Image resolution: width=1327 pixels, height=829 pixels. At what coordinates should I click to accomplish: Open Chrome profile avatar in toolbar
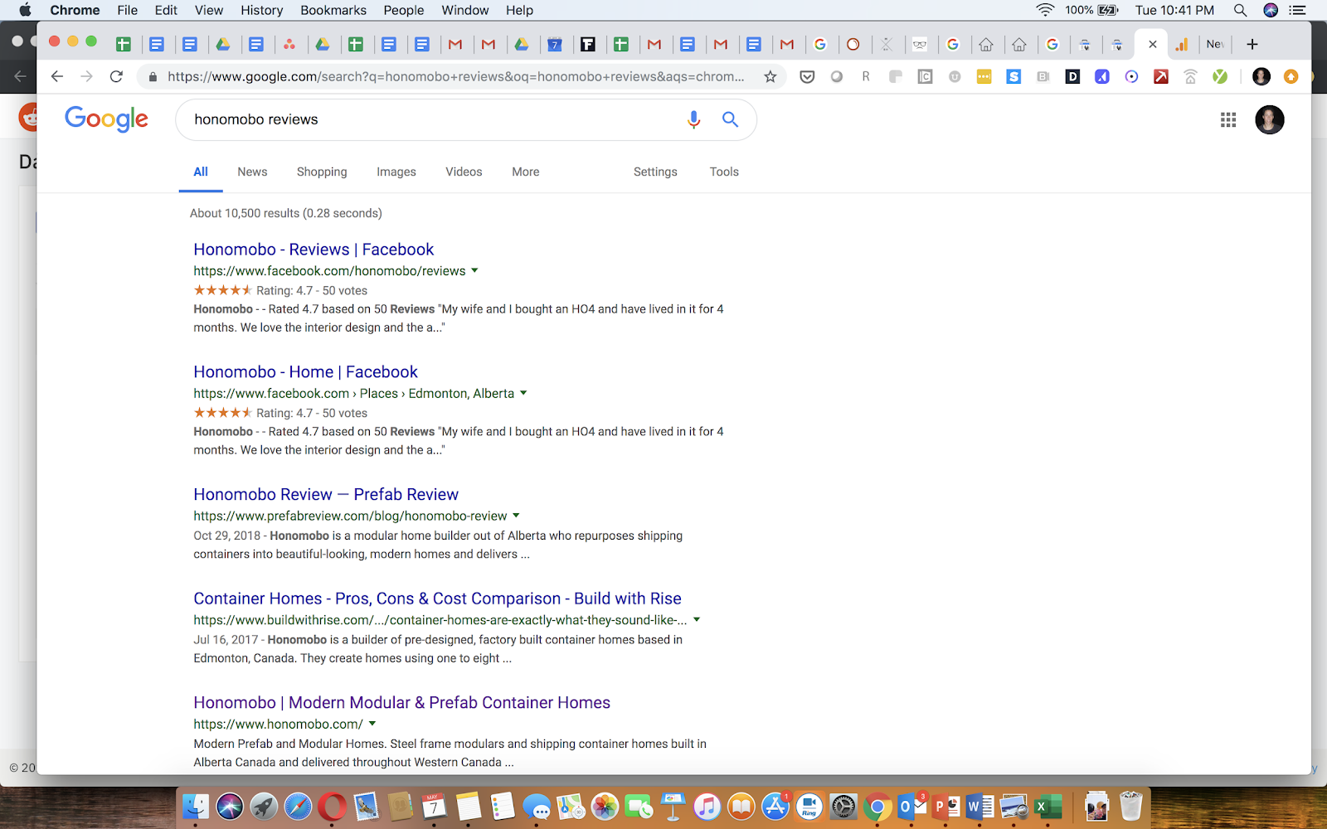click(1261, 76)
